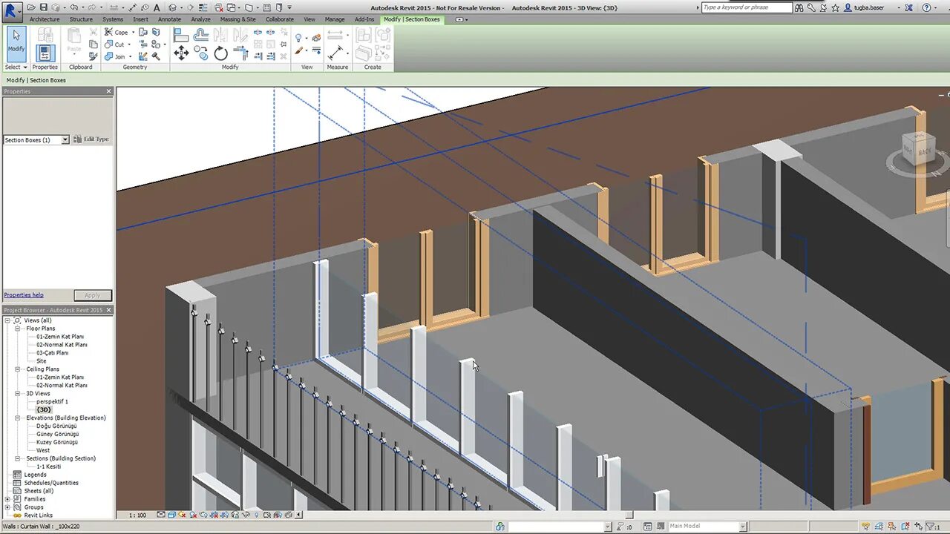Toggle Reveal Hidden Elements lightbulb in view control bar
The image size is (950, 534).
pyautogui.click(x=257, y=515)
